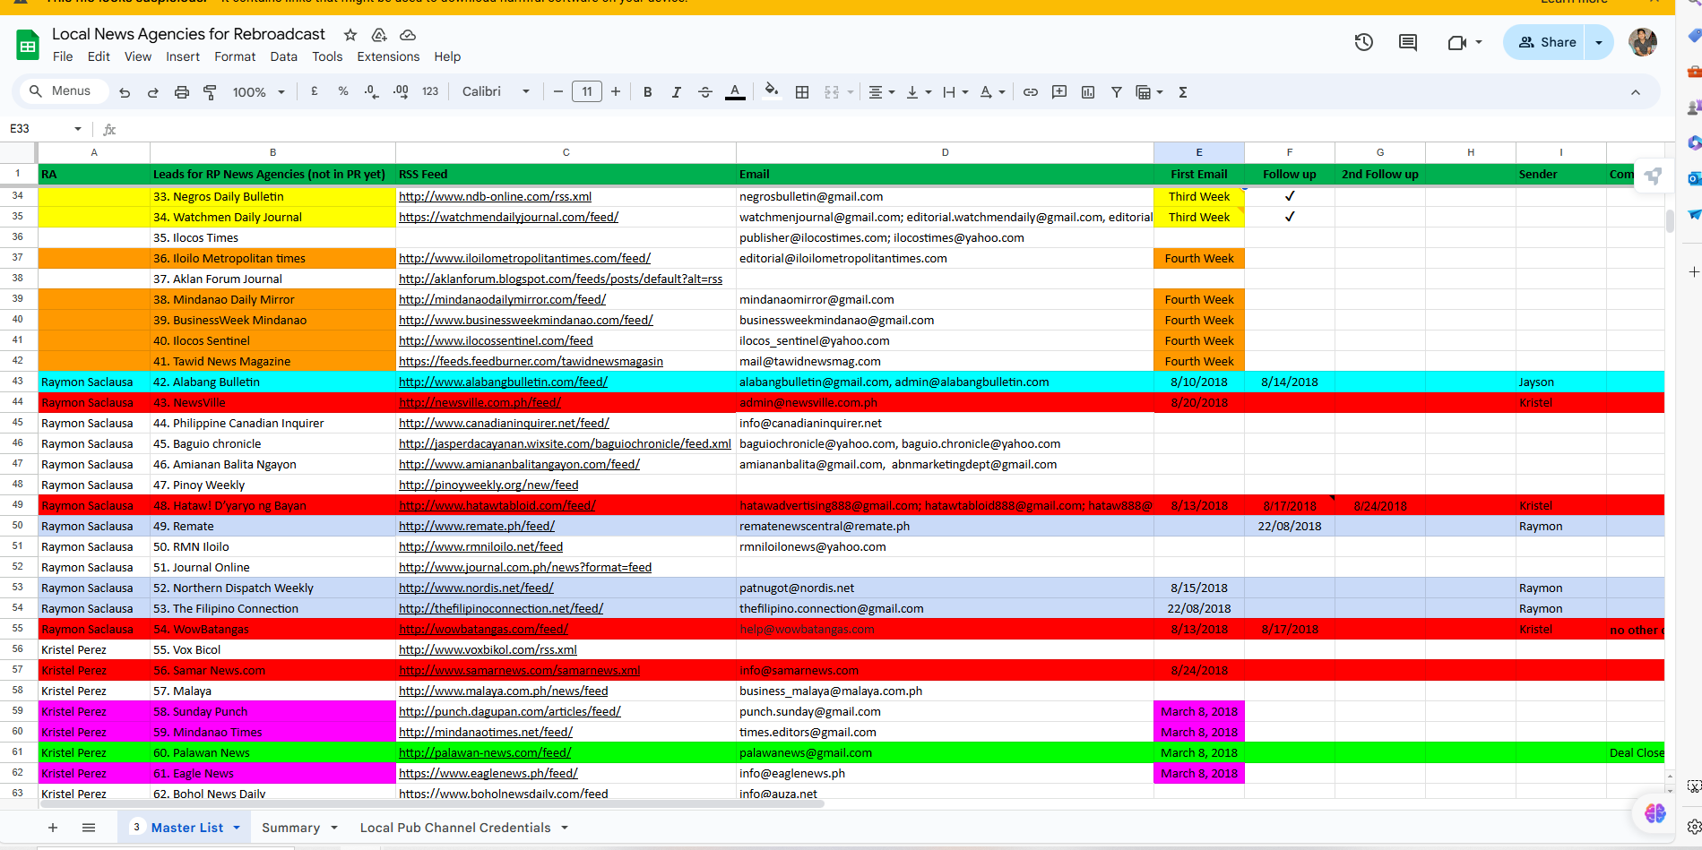
Task: Switch to Local Pub Channel Credentials tab
Action: pyautogui.click(x=455, y=828)
